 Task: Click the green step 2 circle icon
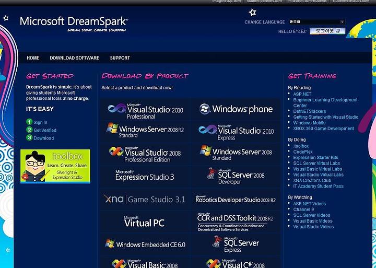29,130
